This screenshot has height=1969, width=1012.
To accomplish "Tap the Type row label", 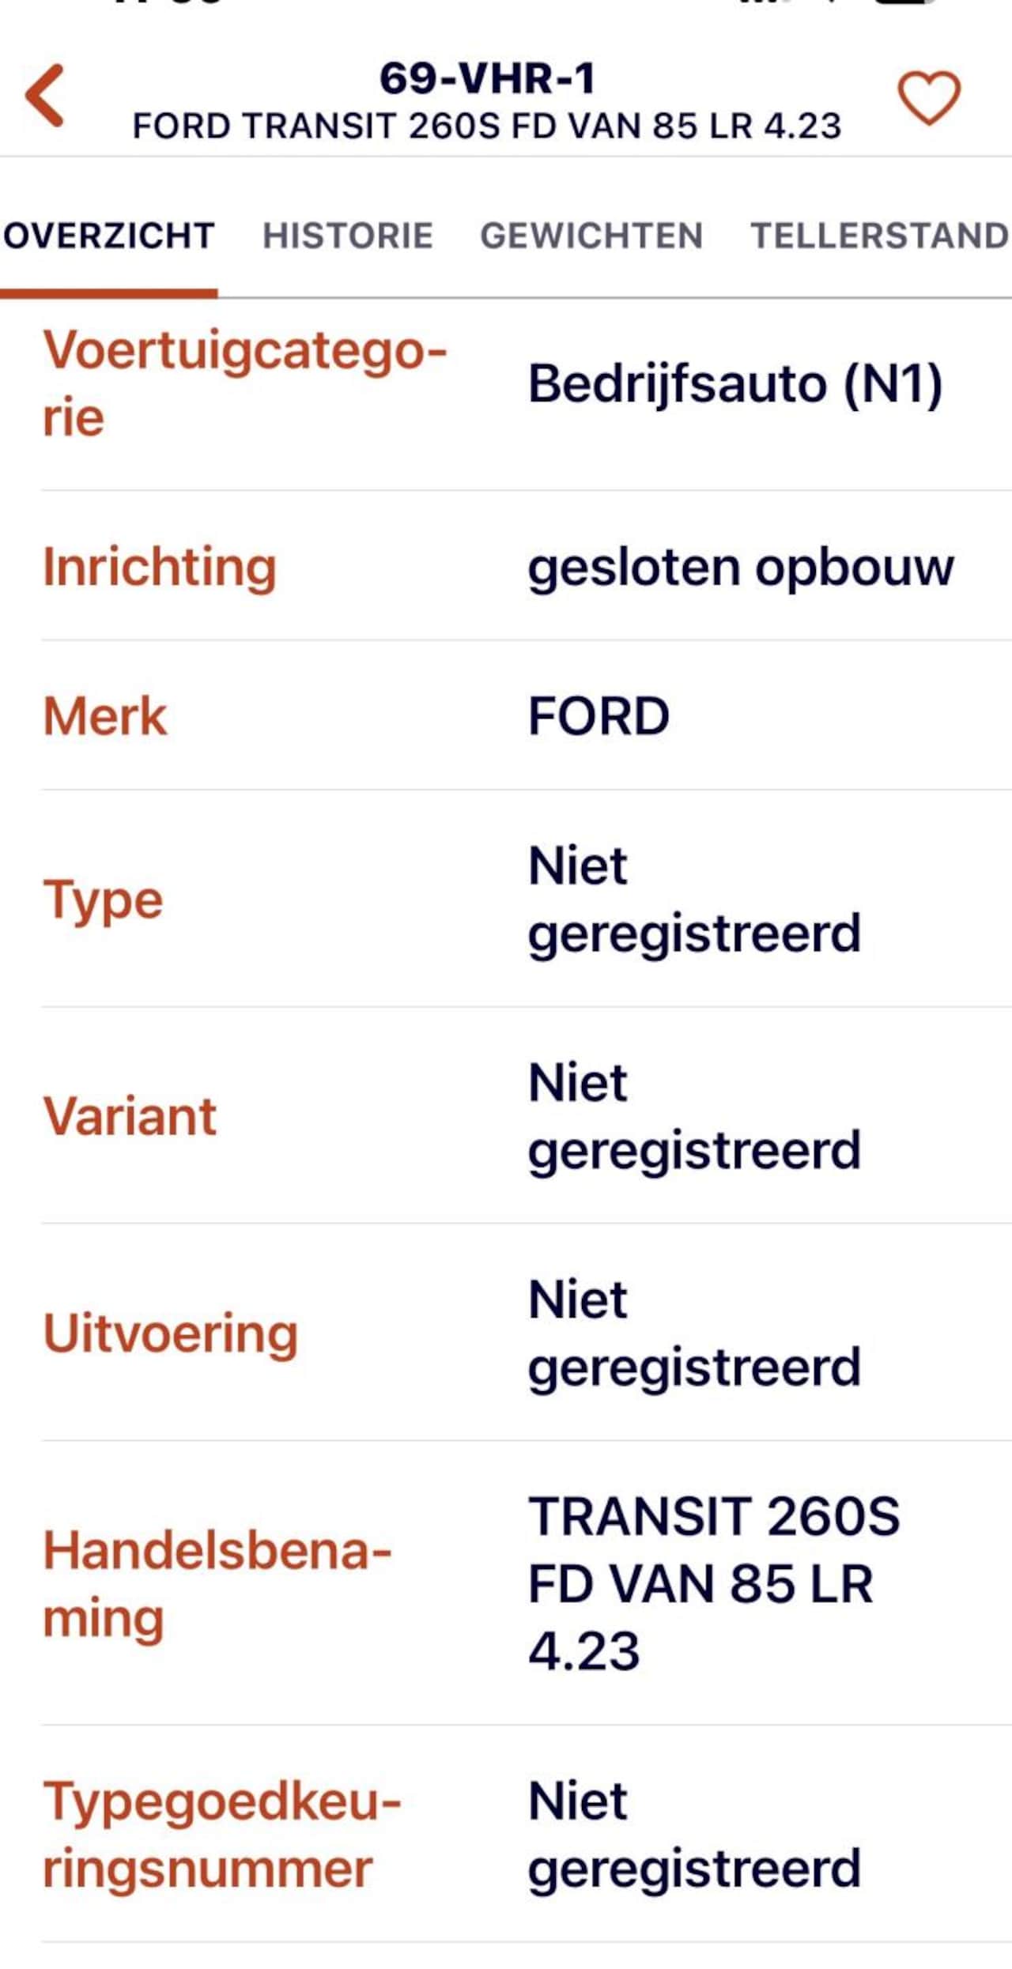I will pyautogui.click(x=103, y=900).
